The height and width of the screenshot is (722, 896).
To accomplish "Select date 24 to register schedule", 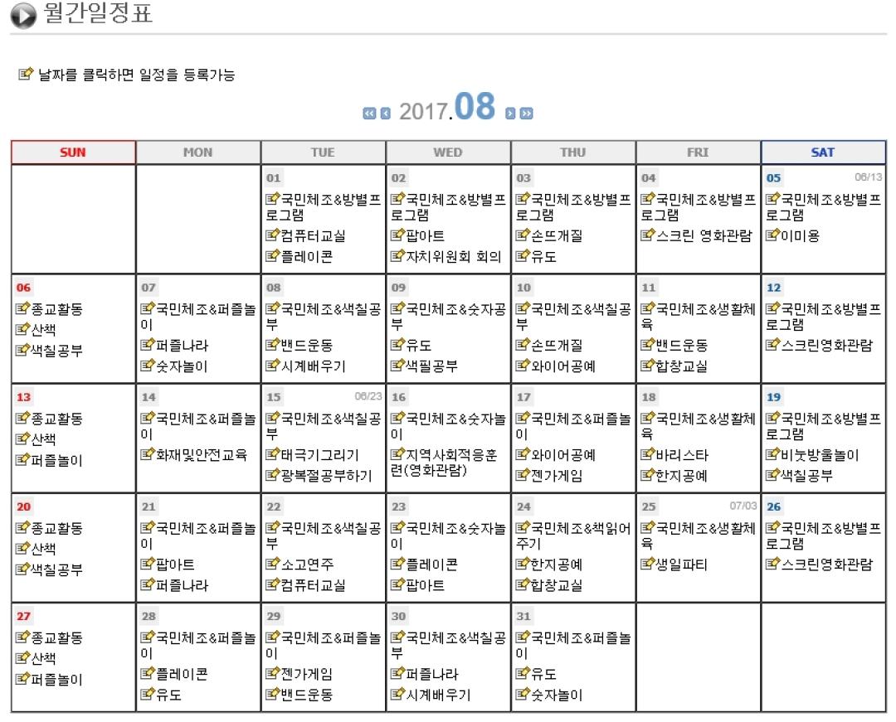I will click(523, 506).
